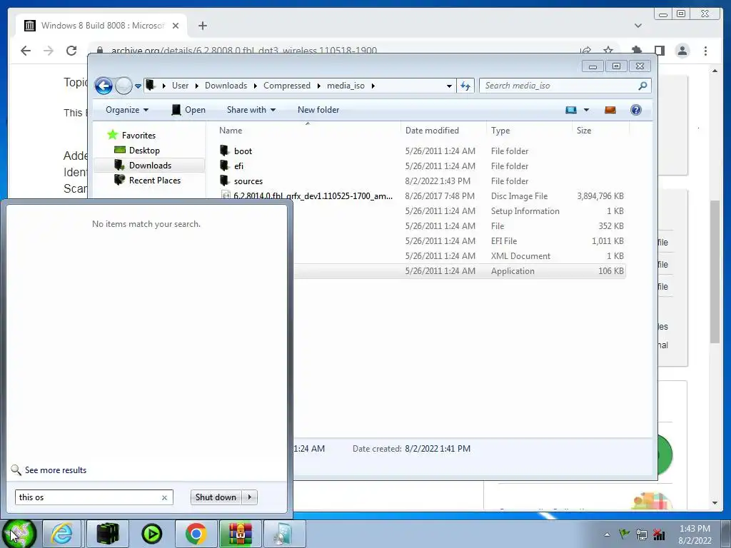Open Explorer help question mark icon
Viewport: 731px width, 548px height.
click(636, 110)
